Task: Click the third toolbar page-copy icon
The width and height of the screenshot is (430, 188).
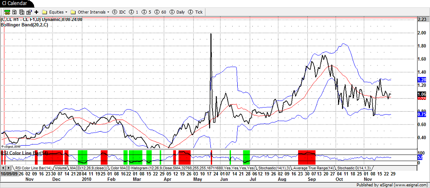Action: coord(22,12)
